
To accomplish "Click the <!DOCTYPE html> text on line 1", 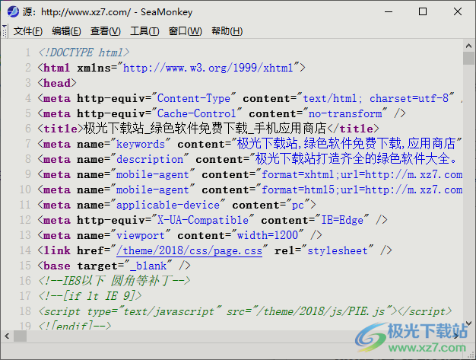I will (x=84, y=53).
